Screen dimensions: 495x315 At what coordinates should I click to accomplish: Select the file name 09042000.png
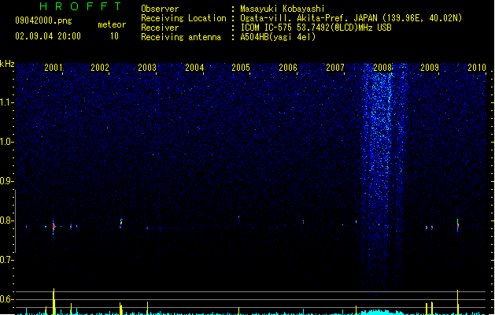(x=43, y=20)
